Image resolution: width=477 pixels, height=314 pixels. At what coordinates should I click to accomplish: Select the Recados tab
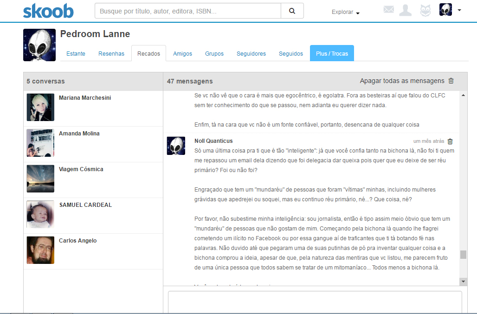148,53
